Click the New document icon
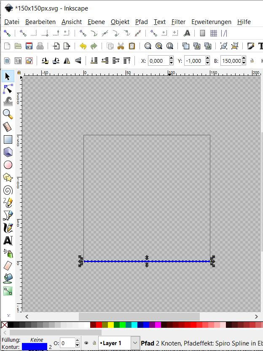 (x=7, y=46)
